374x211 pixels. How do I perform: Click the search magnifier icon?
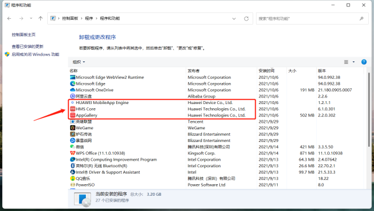(362, 18)
